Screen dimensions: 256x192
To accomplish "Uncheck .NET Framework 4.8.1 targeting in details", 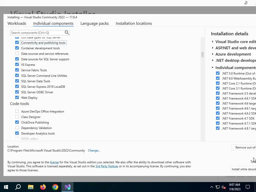I will point(218,128).
